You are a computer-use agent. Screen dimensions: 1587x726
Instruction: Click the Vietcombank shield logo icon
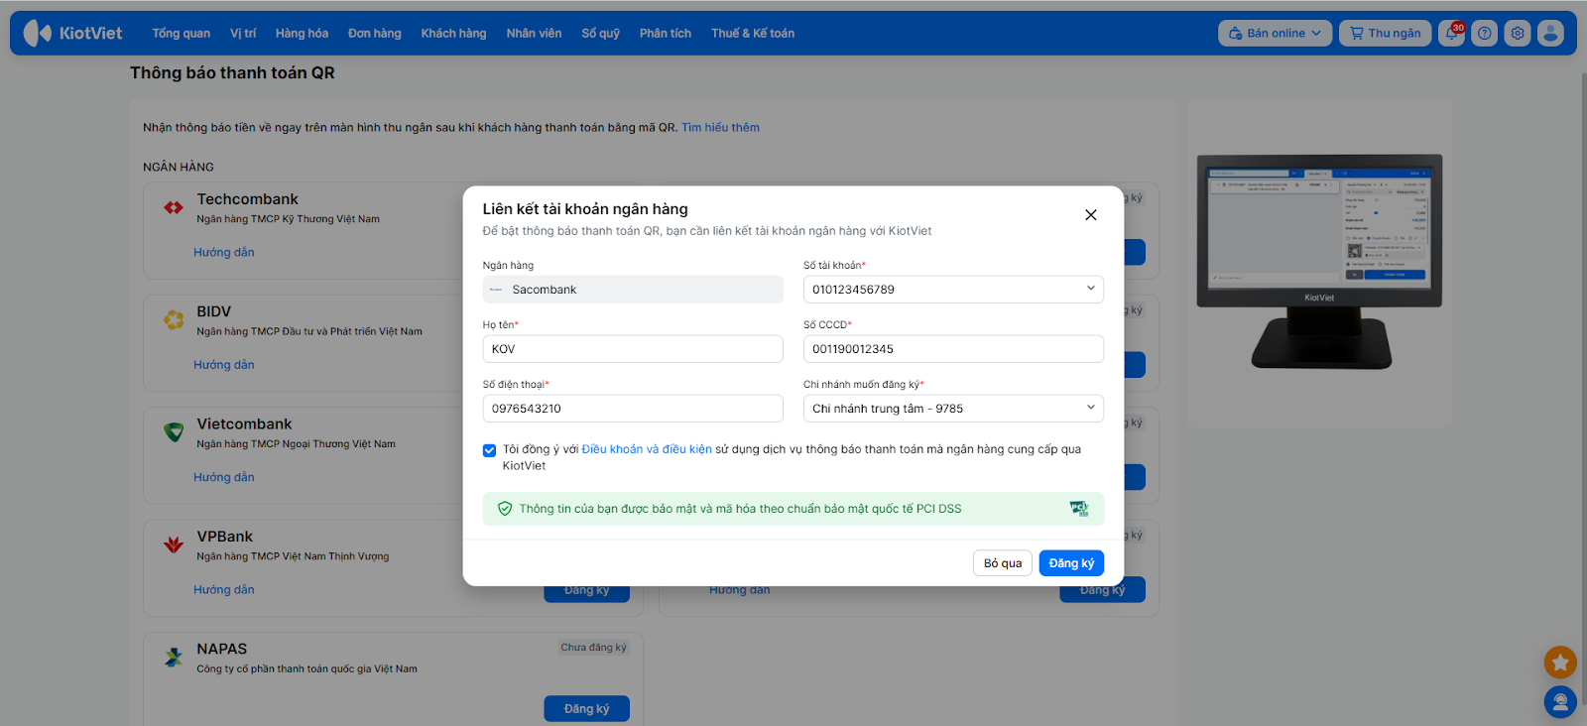click(174, 432)
